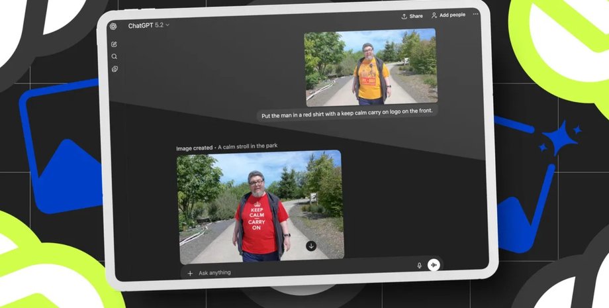Type in the Ask anything field
The height and width of the screenshot is (308, 609).
(x=298, y=272)
